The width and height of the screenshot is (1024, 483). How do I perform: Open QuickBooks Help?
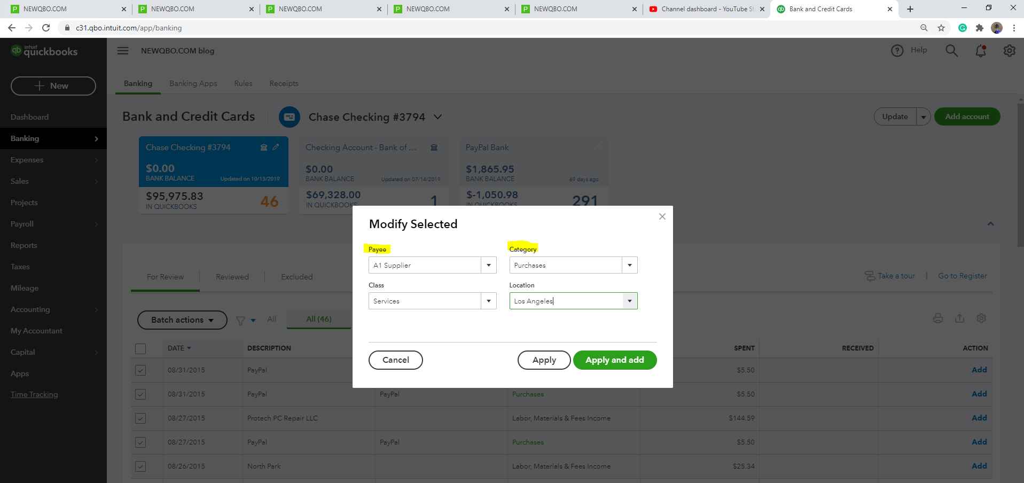(908, 50)
